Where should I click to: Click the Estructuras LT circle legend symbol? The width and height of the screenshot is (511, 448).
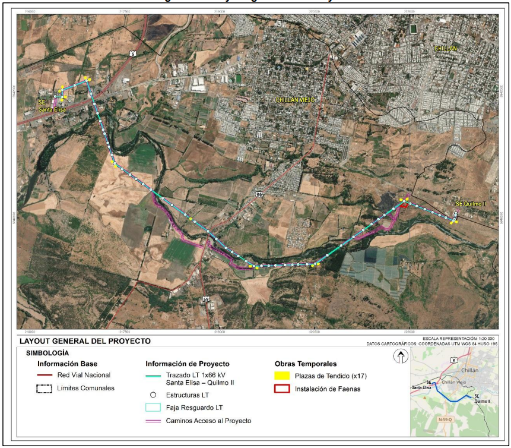tap(153, 395)
